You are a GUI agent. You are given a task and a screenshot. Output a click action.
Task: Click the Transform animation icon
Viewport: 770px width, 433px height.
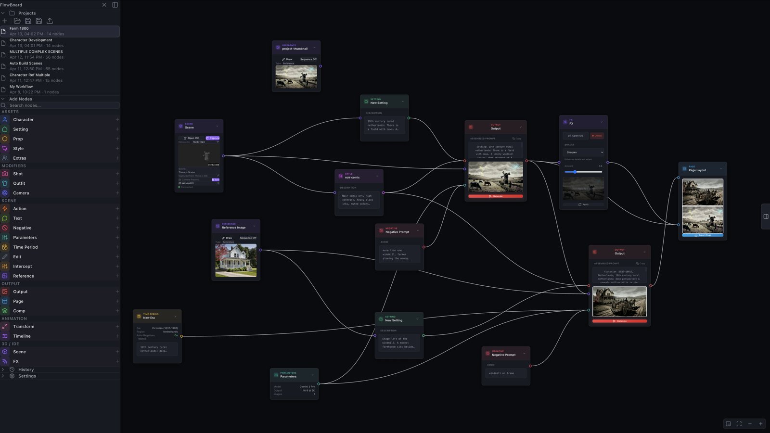5,326
